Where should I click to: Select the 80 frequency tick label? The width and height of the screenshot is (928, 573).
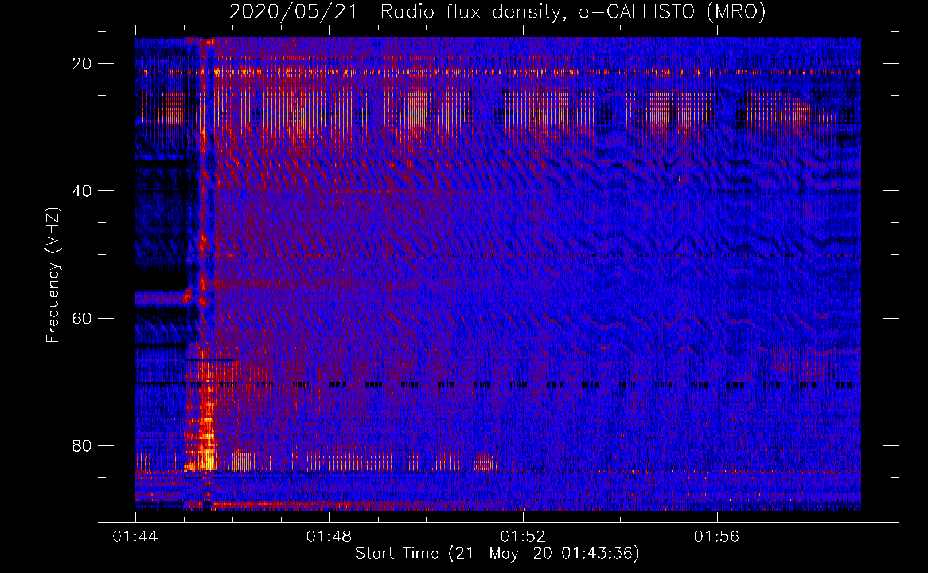(83, 445)
